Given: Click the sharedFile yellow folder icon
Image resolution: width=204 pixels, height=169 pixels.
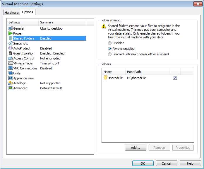Looking at the screenshot, I should [106, 78].
